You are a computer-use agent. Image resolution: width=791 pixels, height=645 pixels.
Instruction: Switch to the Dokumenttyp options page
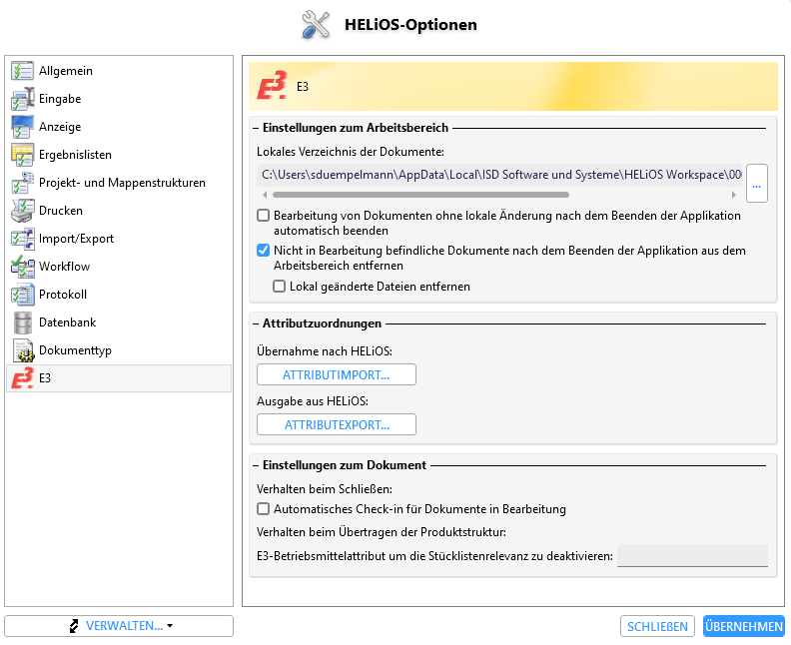pyautogui.click(x=75, y=350)
